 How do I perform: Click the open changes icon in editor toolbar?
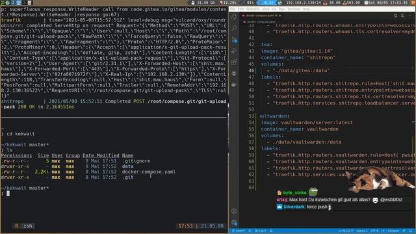(x=396, y=16)
